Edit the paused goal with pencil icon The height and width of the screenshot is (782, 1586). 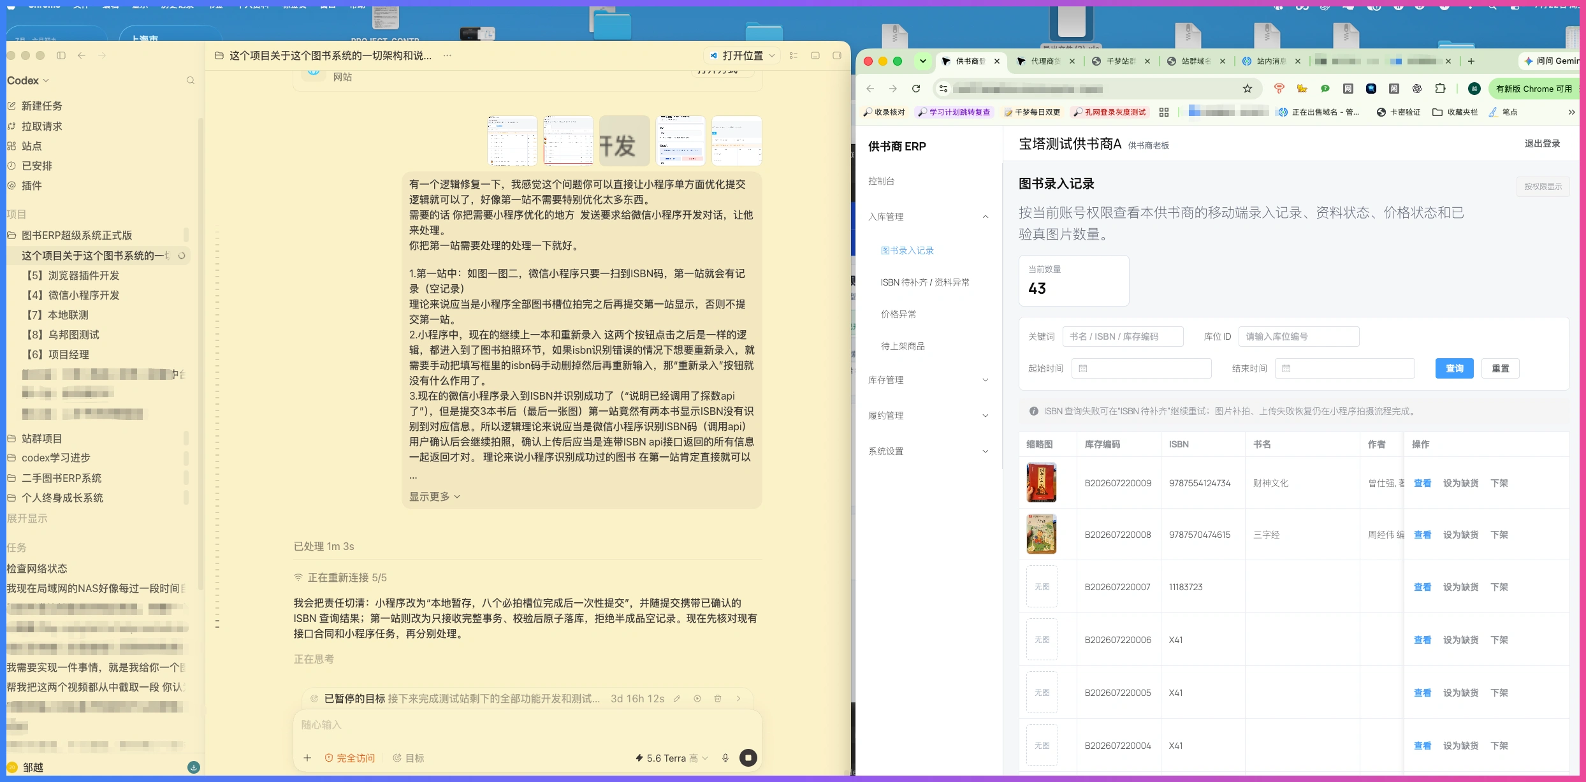point(677,699)
